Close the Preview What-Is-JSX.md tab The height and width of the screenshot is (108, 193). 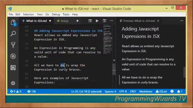[x=158, y=21]
